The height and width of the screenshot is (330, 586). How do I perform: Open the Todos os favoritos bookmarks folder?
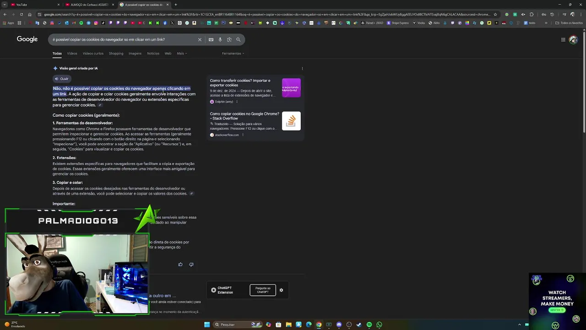click(x=569, y=23)
